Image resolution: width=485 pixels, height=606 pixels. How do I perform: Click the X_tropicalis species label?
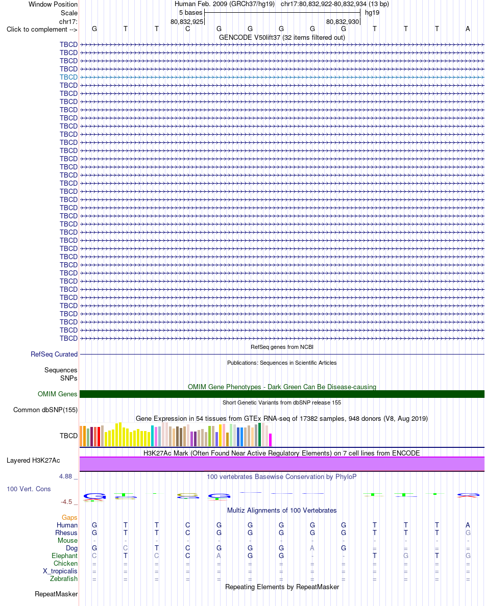[x=60, y=571]
